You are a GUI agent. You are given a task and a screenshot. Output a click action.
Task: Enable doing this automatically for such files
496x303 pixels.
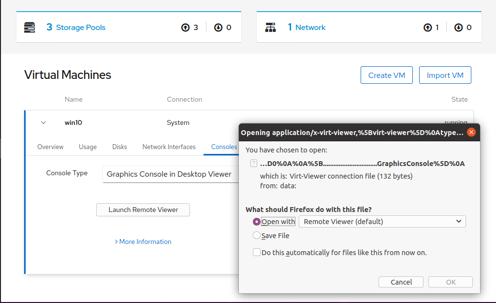256,252
